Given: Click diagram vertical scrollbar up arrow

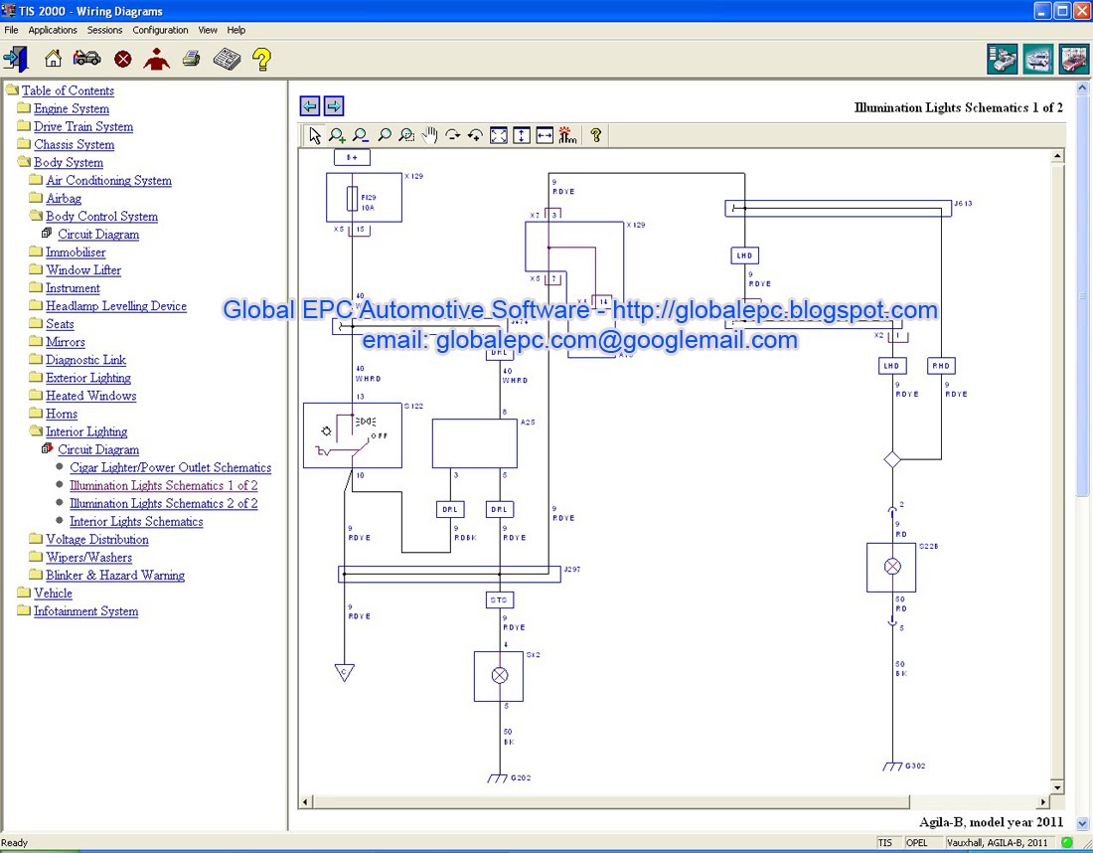Looking at the screenshot, I should tap(1057, 155).
